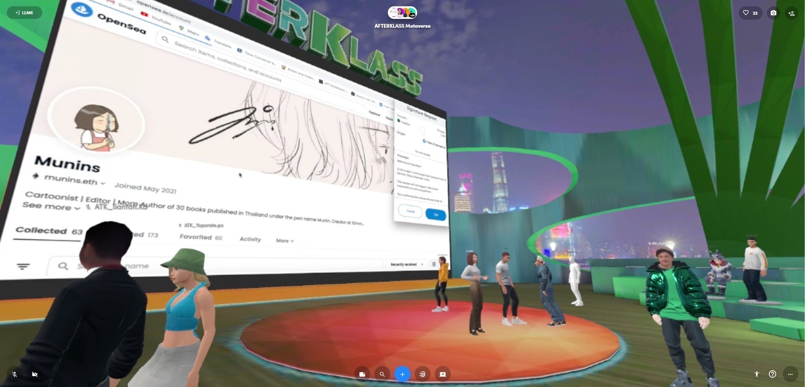Open the filter list icon
This screenshot has width=805, height=387.
tap(23, 266)
